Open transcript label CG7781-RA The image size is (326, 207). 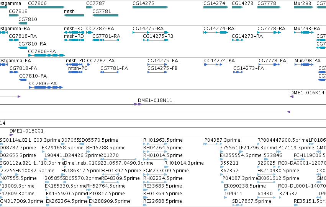106,36
